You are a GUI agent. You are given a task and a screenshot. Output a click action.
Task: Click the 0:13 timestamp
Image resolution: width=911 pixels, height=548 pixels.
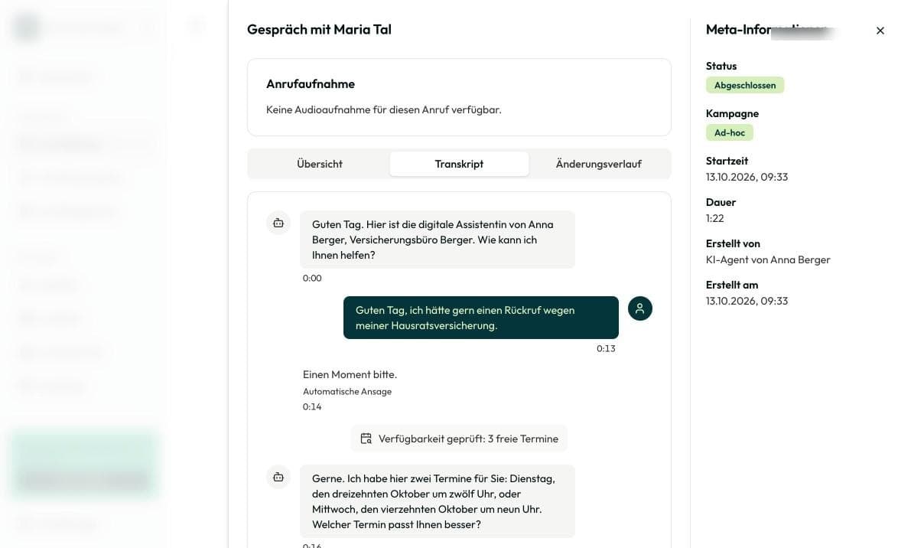pos(605,349)
